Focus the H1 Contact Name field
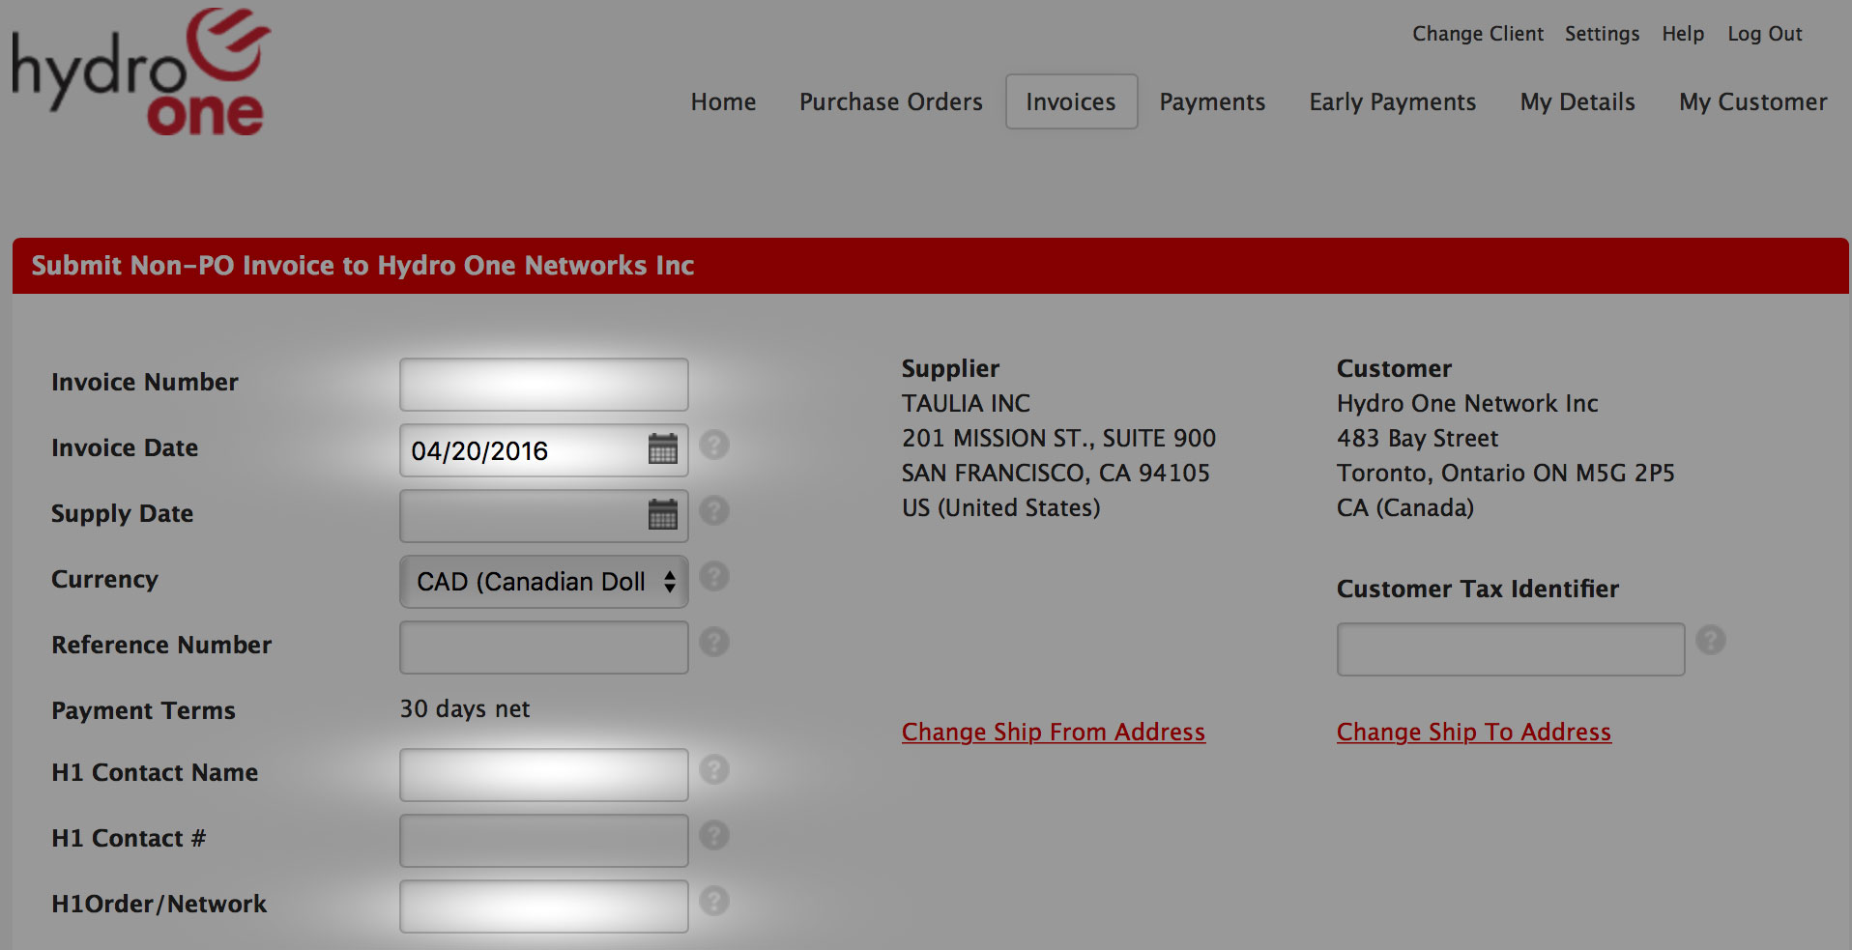The height and width of the screenshot is (950, 1852). [x=544, y=775]
